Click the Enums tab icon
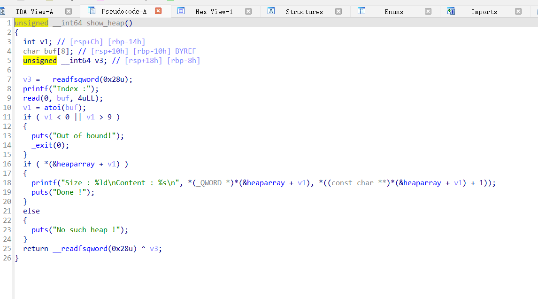538x299 pixels. pyautogui.click(x=361, y=11)
